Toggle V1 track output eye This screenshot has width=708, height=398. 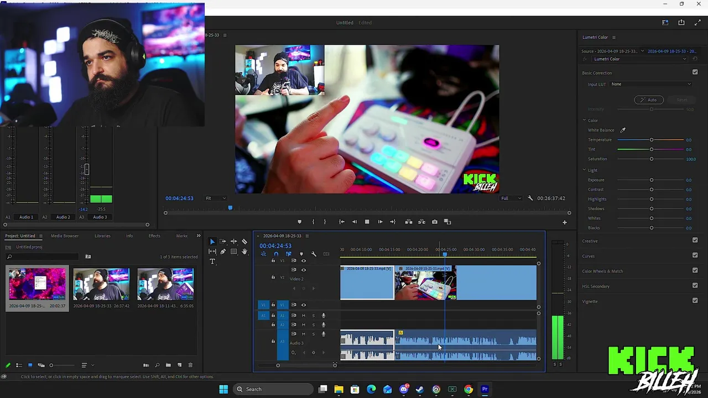[x=303, y=305]
